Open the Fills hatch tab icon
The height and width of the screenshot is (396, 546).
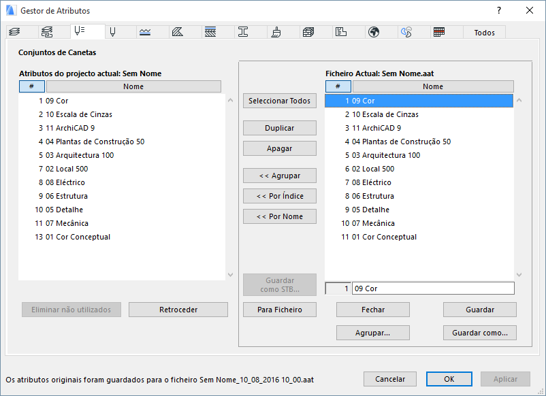pyautogui.click(x=178, y=32)
